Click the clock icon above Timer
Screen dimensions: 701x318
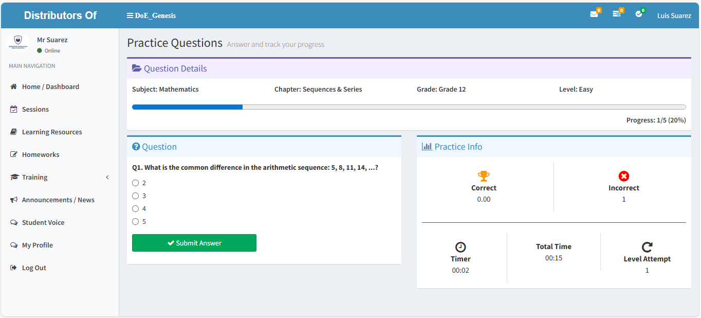coord(460,247)
